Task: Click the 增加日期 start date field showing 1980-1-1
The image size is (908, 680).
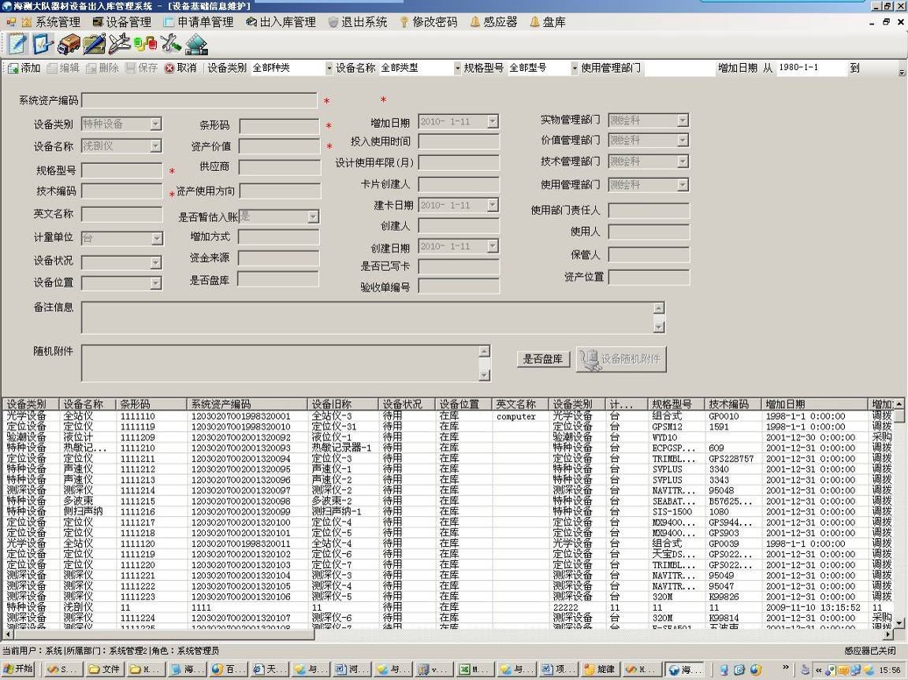Action: click(x=809, y=69)
